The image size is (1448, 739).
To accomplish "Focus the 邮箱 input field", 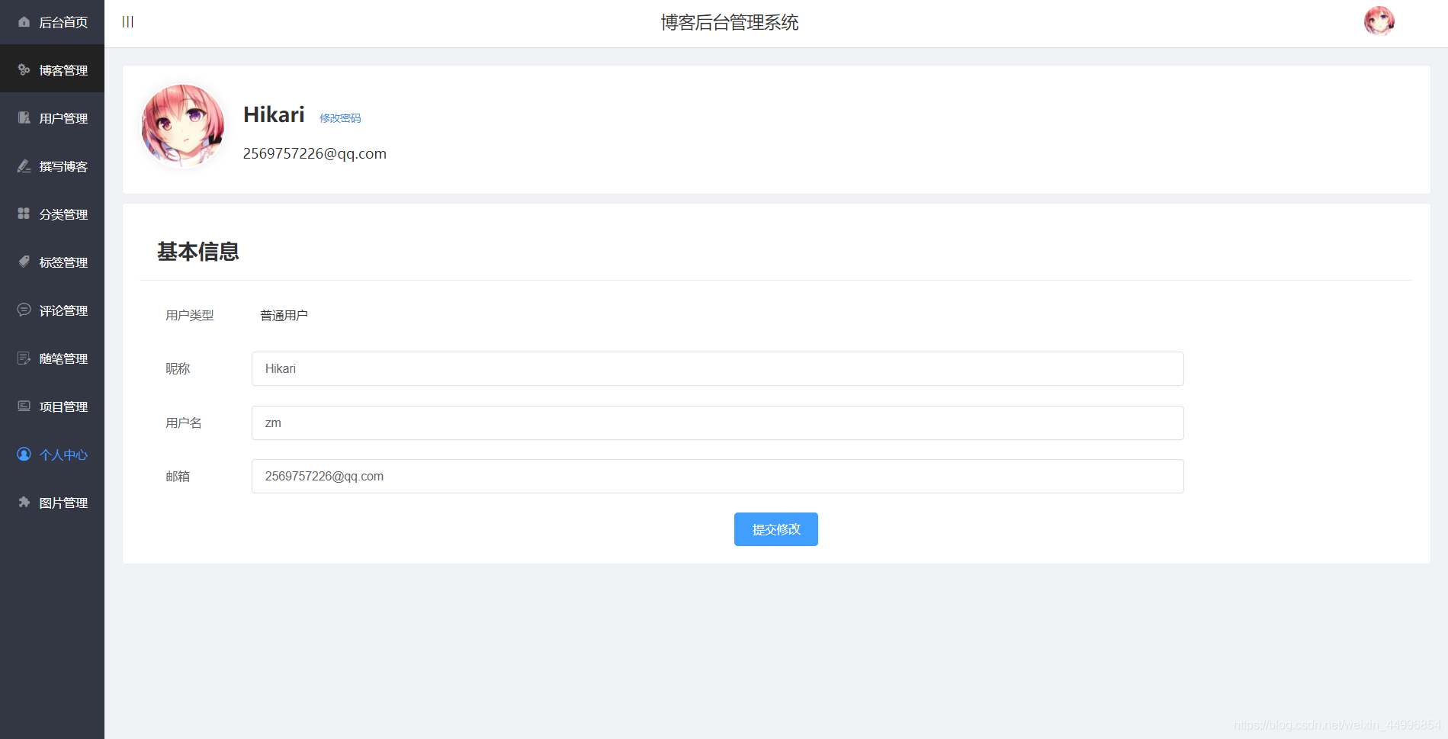I will (x=718, y=476).
